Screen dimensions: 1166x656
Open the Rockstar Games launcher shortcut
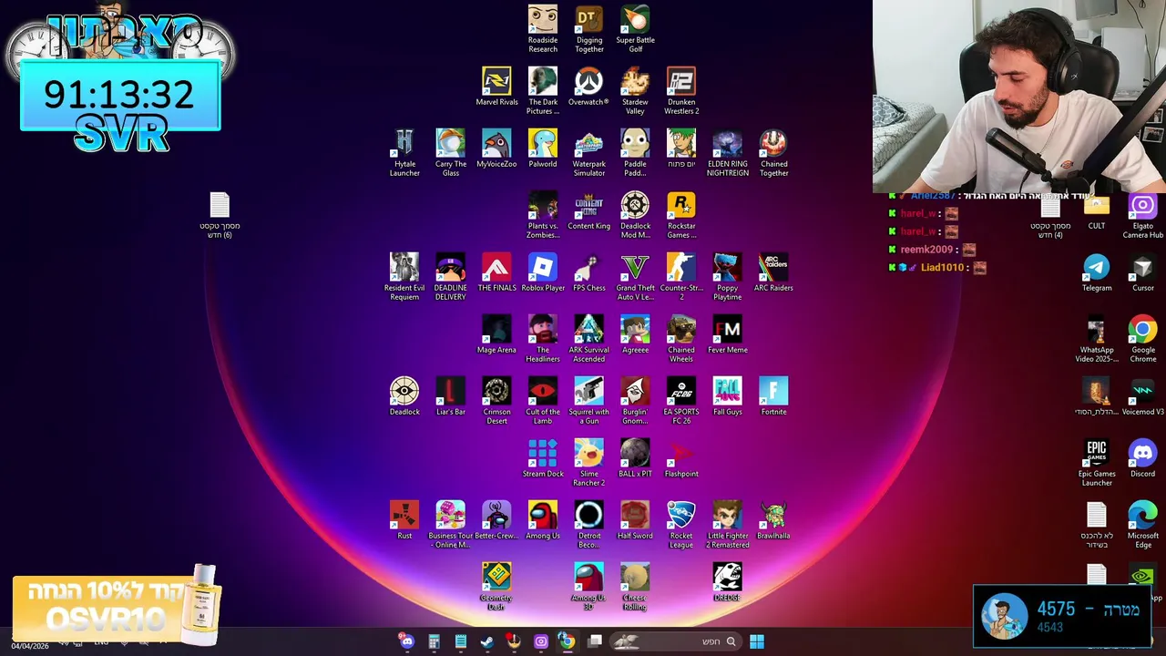pos(681,214)
